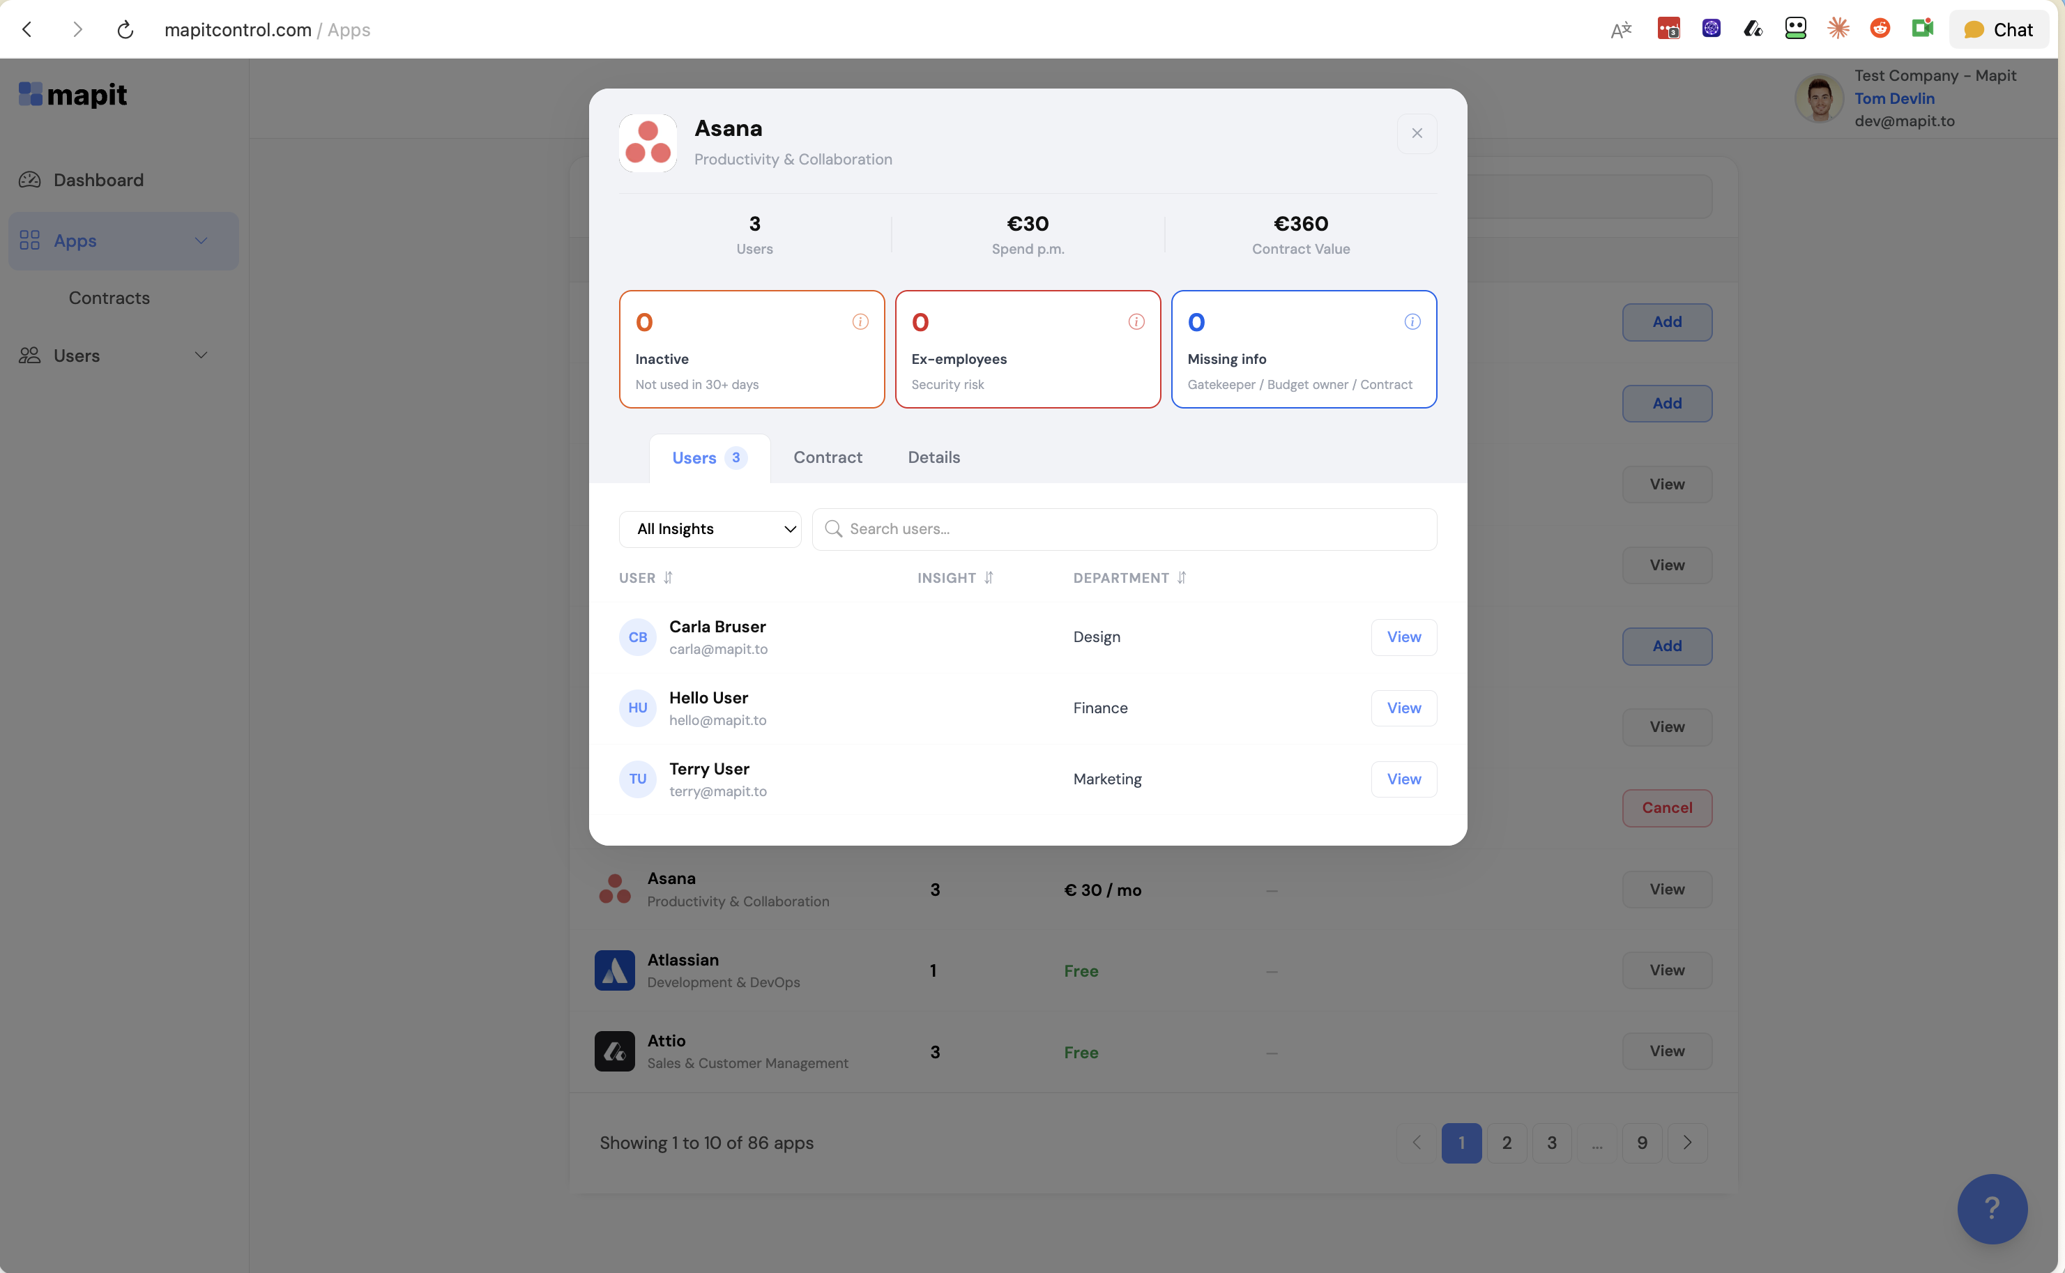Open the translate icon in browser toolbar
The width and height of the screenshot is (2065, 1273).
coord(1620,29)
